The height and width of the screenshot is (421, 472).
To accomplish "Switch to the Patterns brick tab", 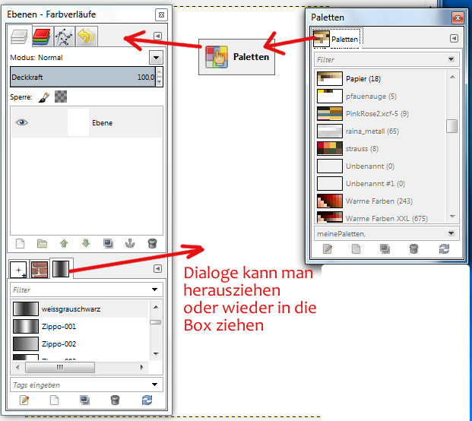I will click(x=40, y=269).
